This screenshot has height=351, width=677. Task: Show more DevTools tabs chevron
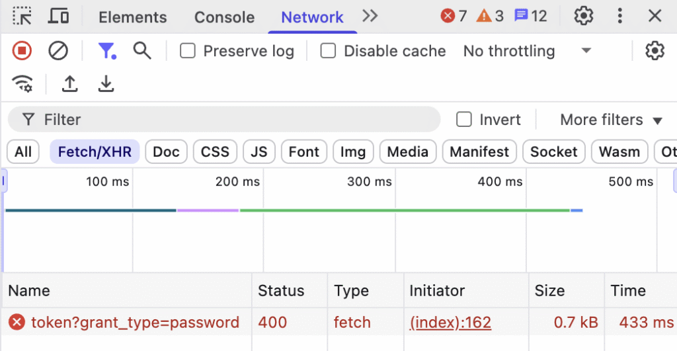pyautogui.click(x=370, y=17)
